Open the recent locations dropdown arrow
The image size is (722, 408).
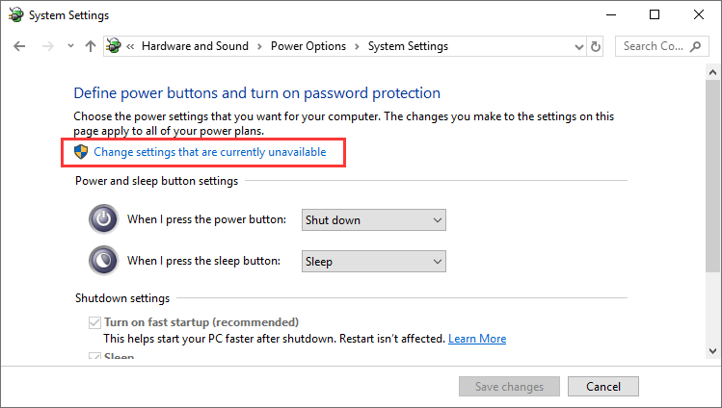(x=70, y=46)
